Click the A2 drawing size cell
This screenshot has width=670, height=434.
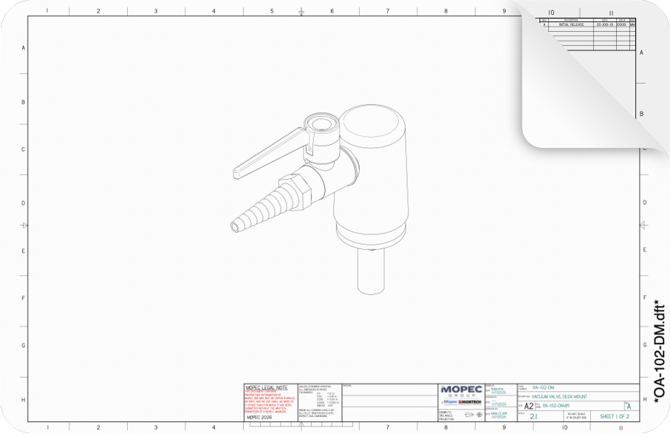(527, 404)
